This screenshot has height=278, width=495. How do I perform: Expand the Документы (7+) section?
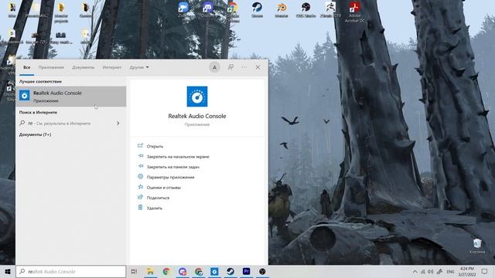tap(35, 134)
